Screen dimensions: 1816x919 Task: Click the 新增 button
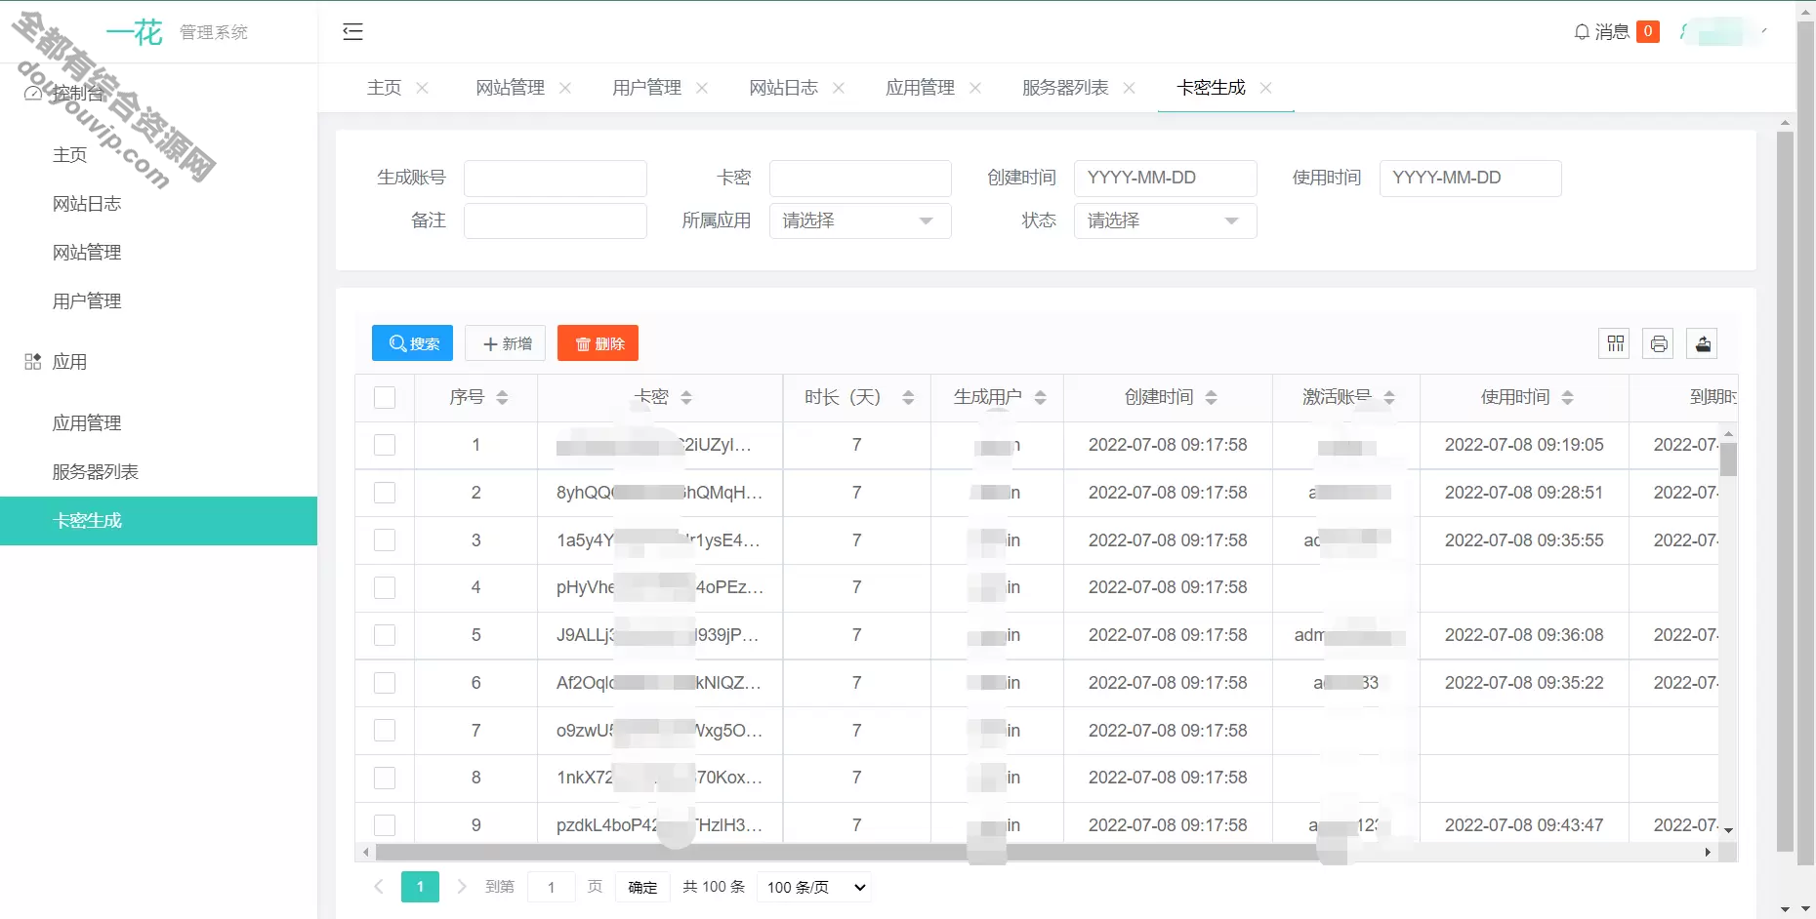[x=505, y=343]
